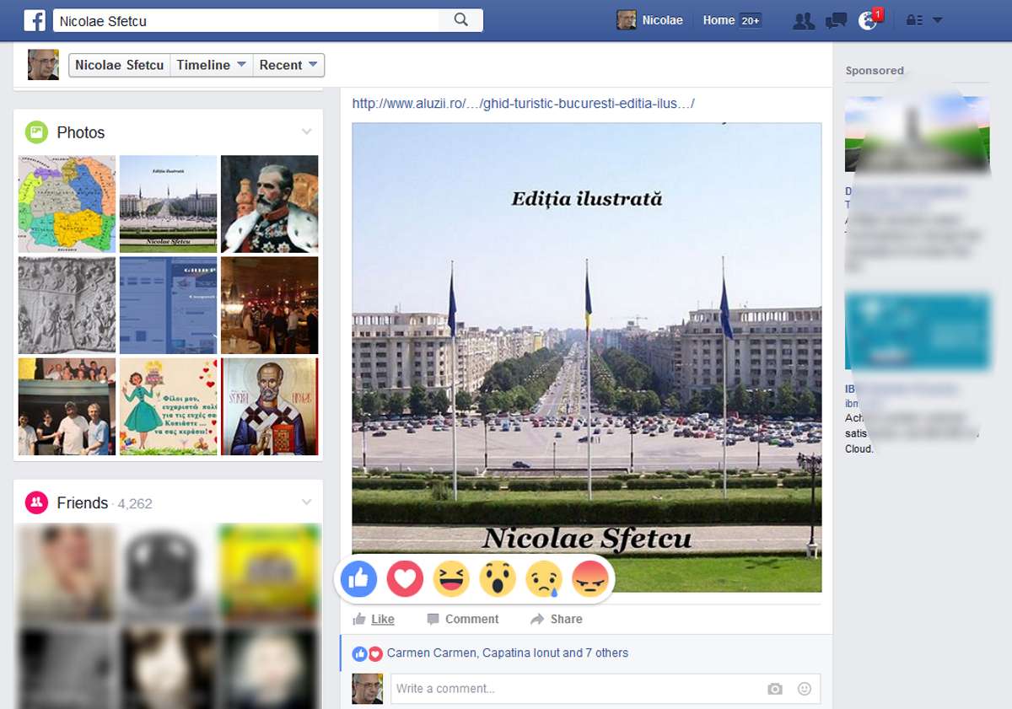
Task: Click the search magnifier button
Action: click(x=460, y=20)
